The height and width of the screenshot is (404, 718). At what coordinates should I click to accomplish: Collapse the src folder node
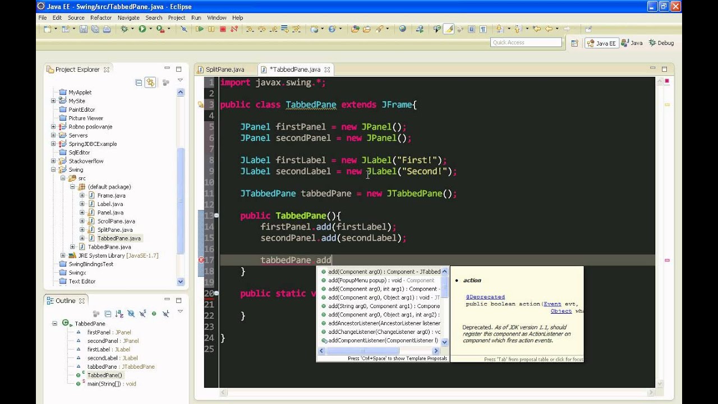coord(63,178)
